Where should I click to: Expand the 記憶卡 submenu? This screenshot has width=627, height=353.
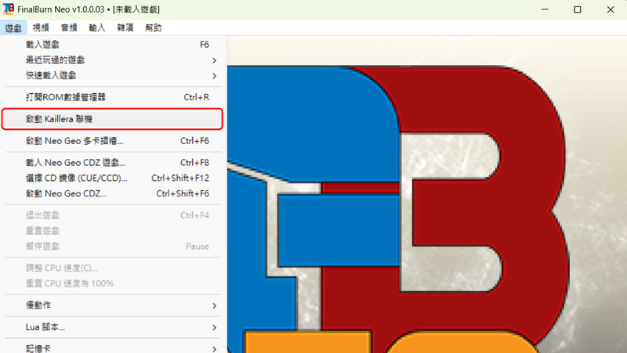113,348
